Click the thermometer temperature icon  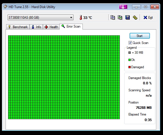(x=81, y=18)
